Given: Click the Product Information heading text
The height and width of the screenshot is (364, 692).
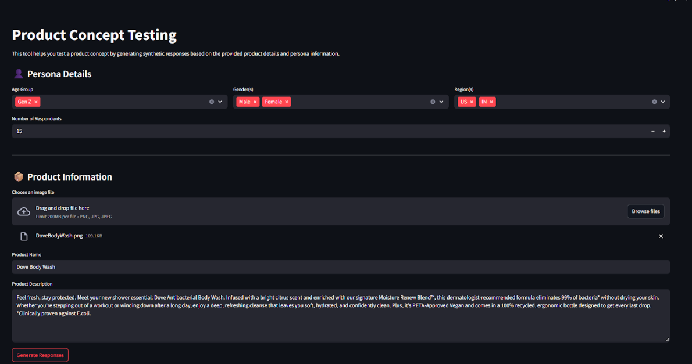Looking at the screenshot, I should [70, 176].
